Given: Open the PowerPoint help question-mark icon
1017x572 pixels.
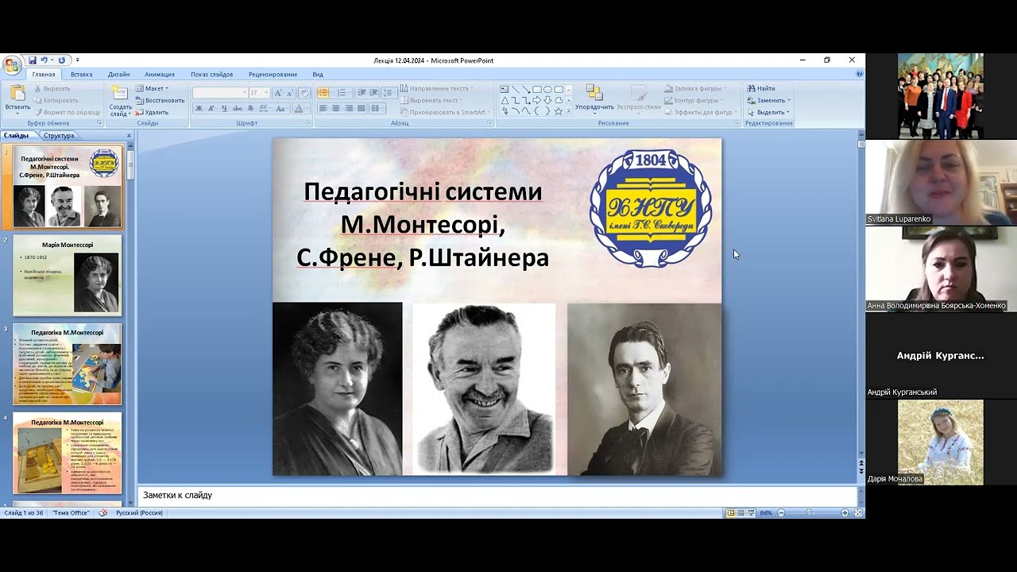Looking at the screenshot, I should (860, 73).
